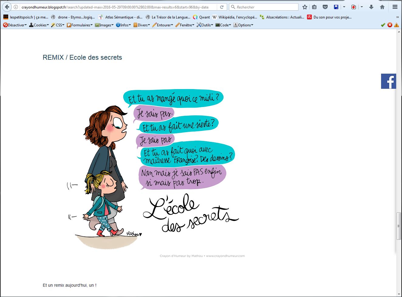Bookmark this page with the star icon

(305, 7)
